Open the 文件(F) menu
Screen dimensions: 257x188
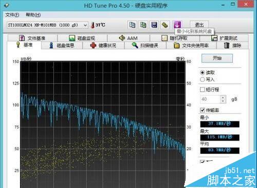[12, 15]
